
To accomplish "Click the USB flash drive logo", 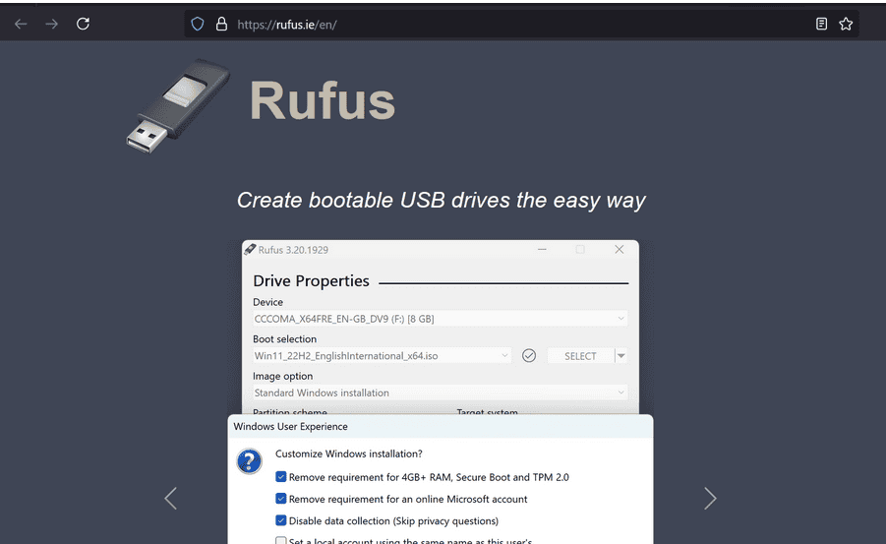I will (177, 106).
